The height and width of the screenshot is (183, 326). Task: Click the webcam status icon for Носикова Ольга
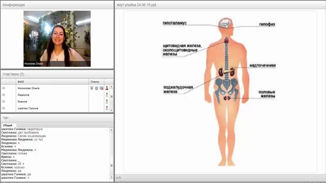click(97, 88)
